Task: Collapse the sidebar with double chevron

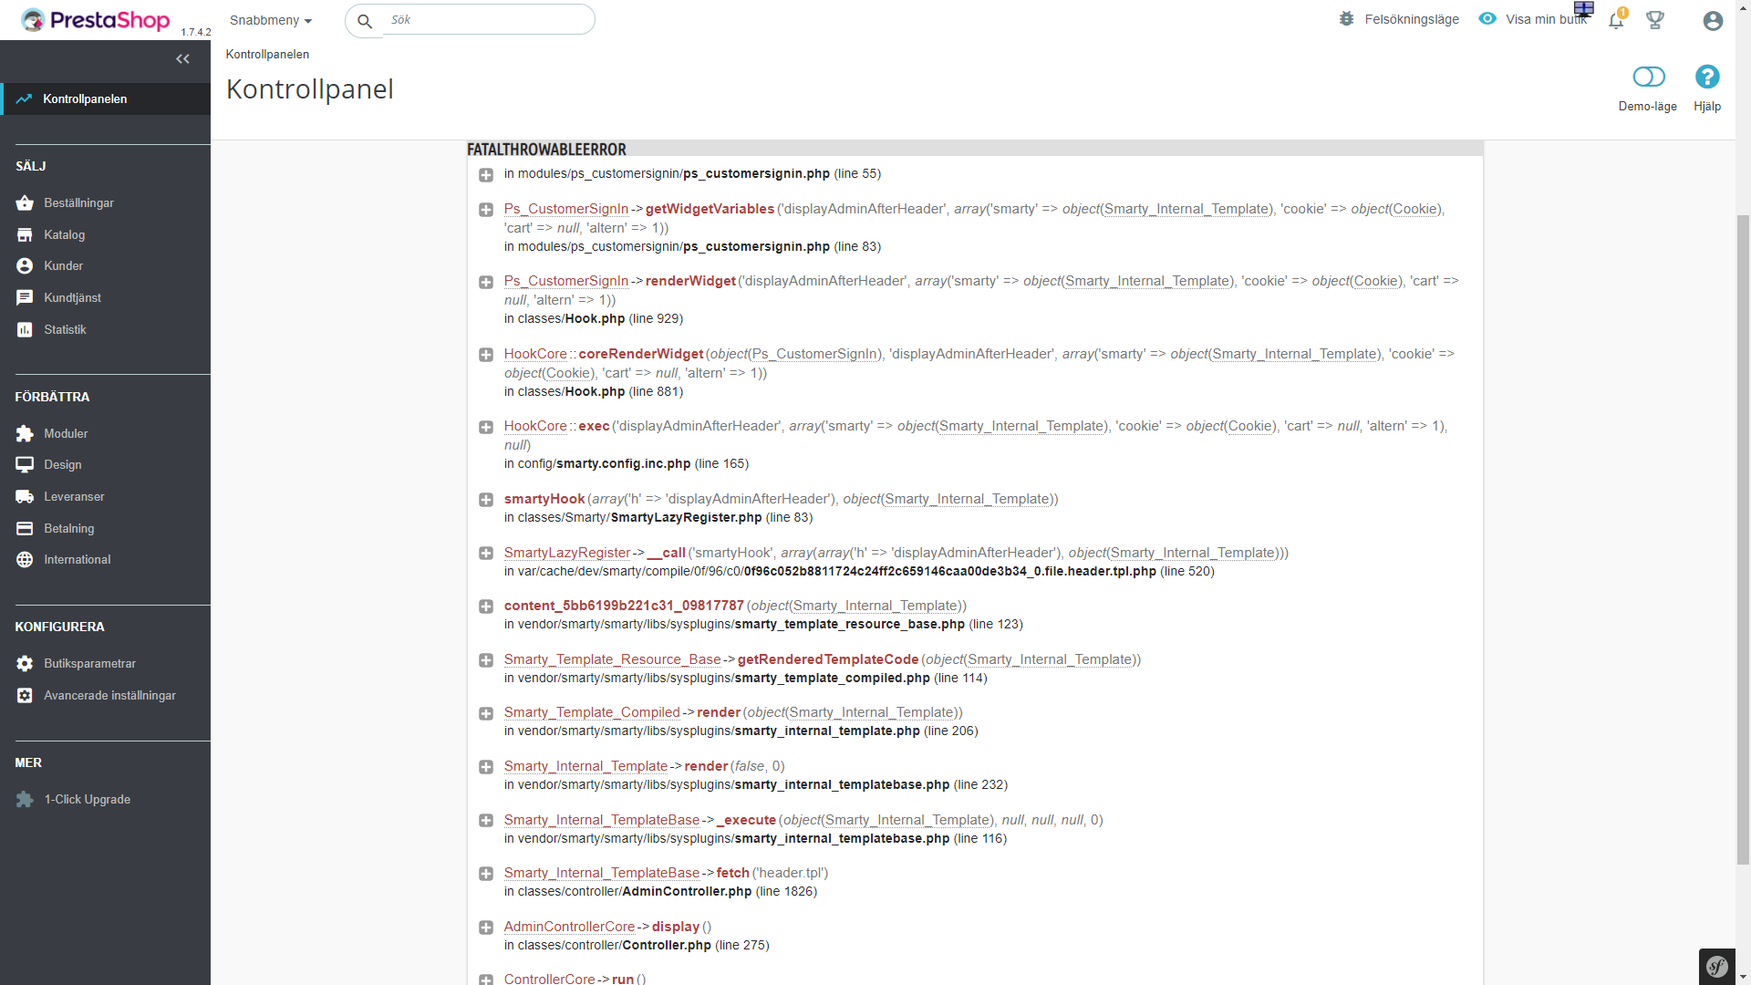Action: (182, 59)
